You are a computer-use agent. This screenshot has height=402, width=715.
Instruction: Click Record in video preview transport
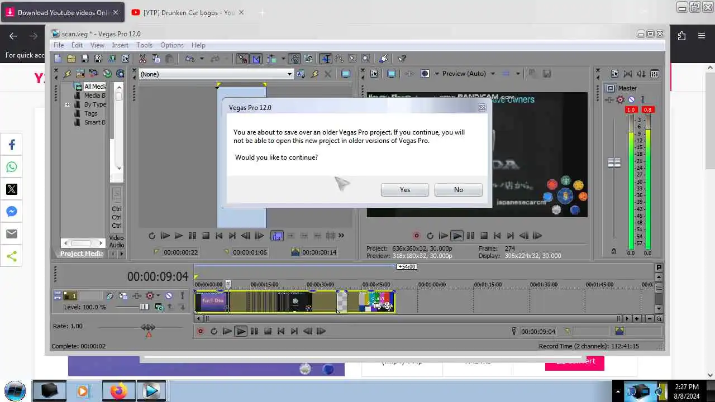click(416, 236)
